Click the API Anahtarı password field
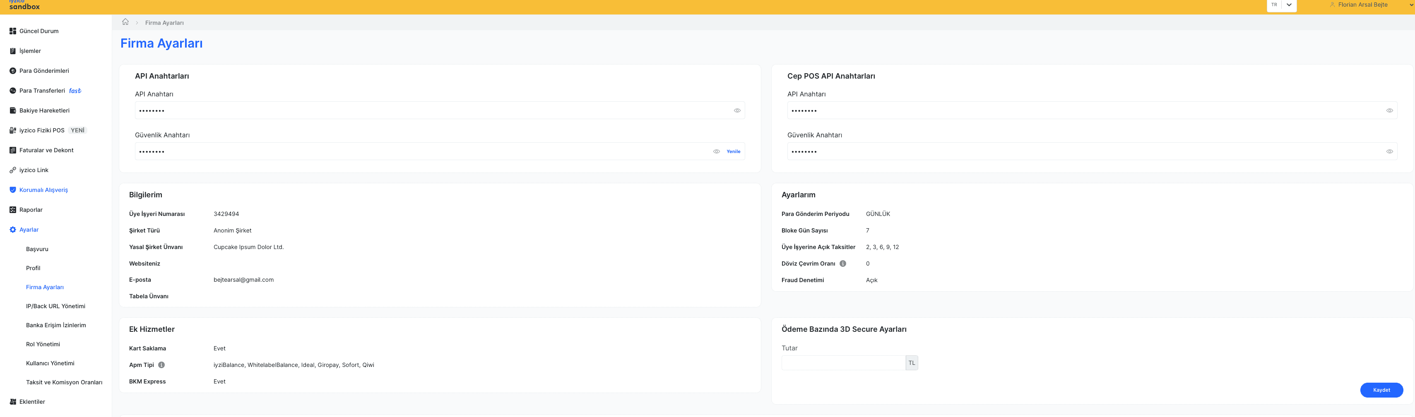The width and height of the screenshot is (1415, 417). click(x=440, y=110)
